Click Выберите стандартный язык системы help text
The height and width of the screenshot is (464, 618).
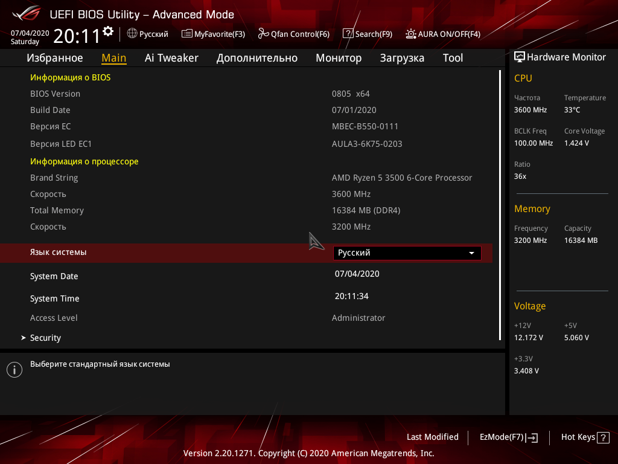[100, 364]
